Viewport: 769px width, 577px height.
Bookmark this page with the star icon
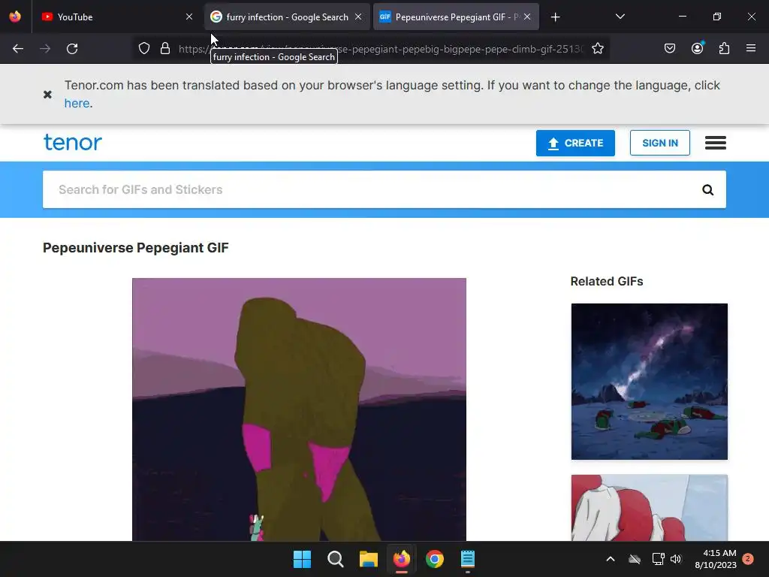pos(597,49)
